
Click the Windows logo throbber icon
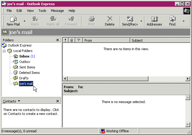pyautogui.click(x=187, y=11)
